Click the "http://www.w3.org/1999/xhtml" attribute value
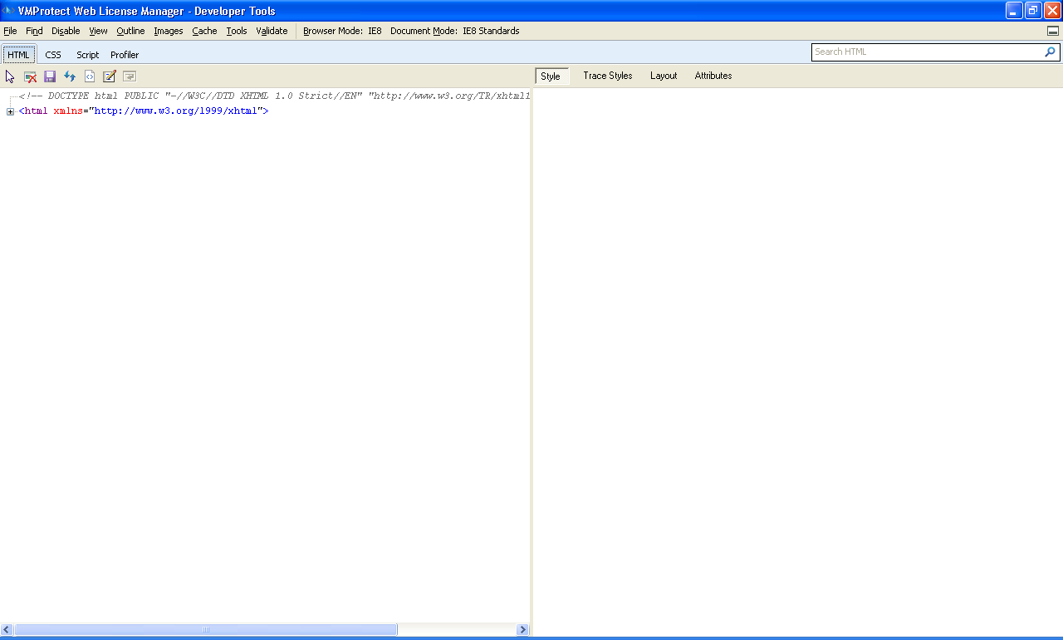The height and width of the screenshot is (640, 1063). pos(175,111)
